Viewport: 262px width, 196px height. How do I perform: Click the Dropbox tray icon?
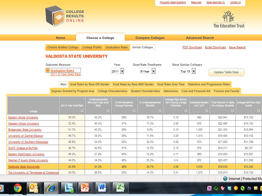229,188
